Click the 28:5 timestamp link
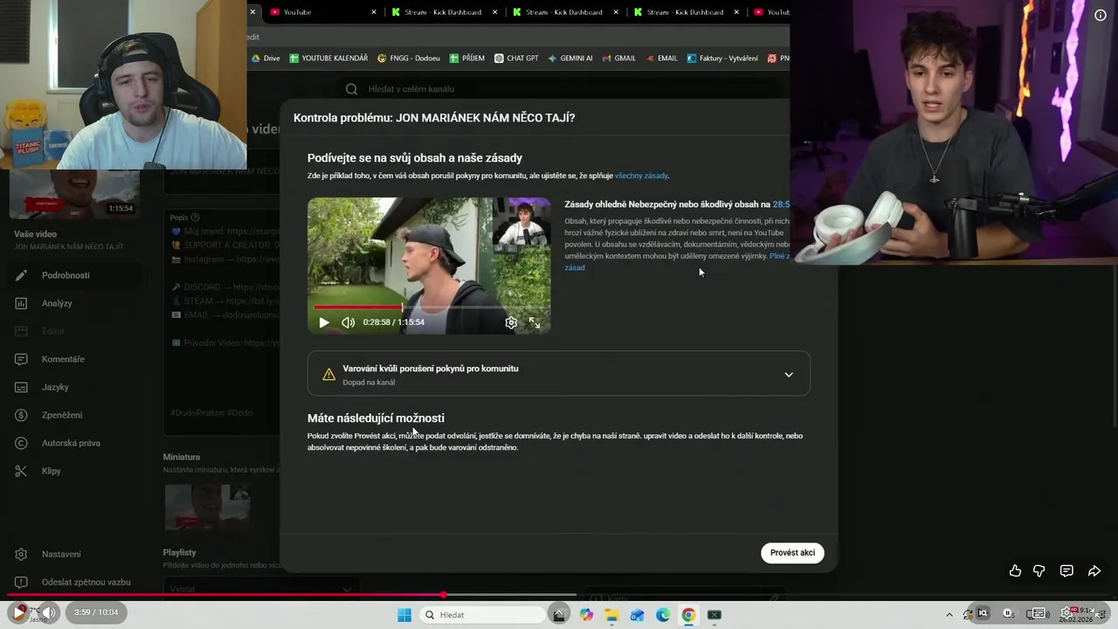The image size is (1118, 629). pyautogui.click(x=781, y=204)
